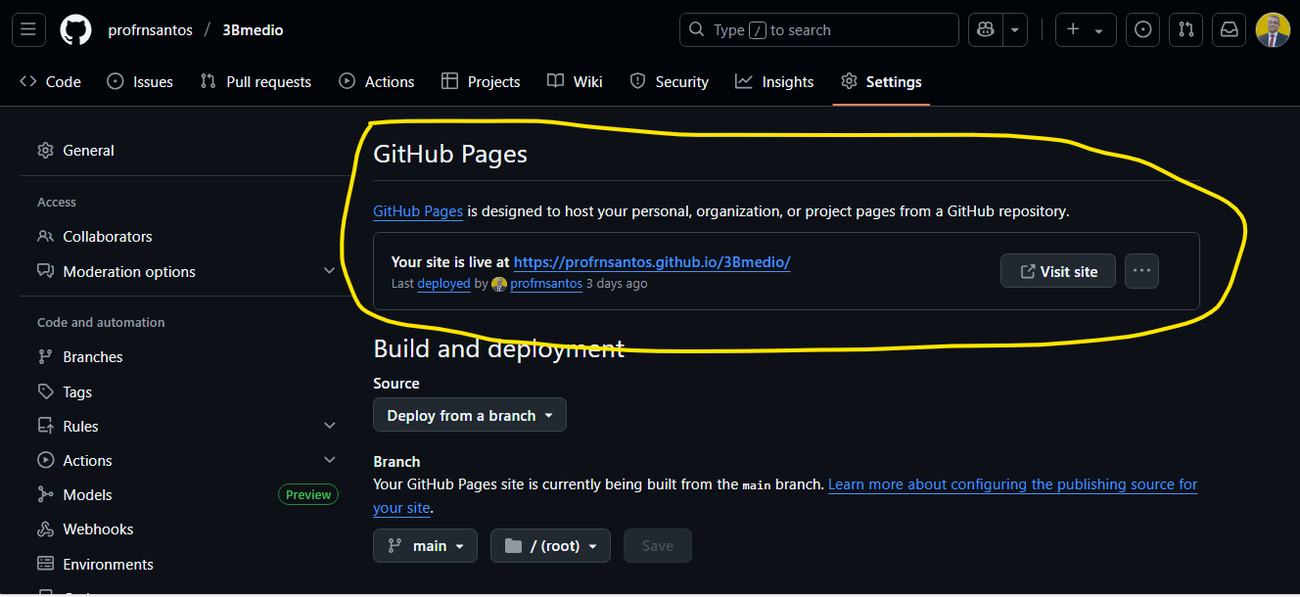Open the Deploy from a branch dropdown

coord(470,416)
